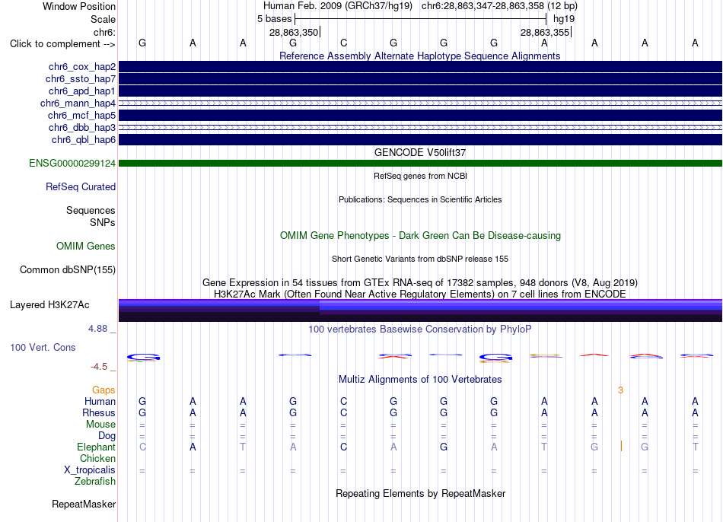
Task: Click the hg19 label beside the scale bar
Action: 564,19
